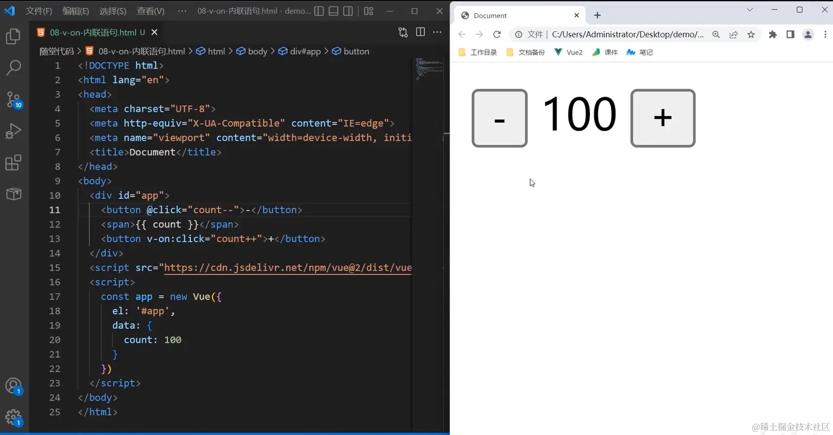Image resolution: width=833 pixels, height=435 pixels.
Task: Reload the browser page
Action: coord(497,34)
